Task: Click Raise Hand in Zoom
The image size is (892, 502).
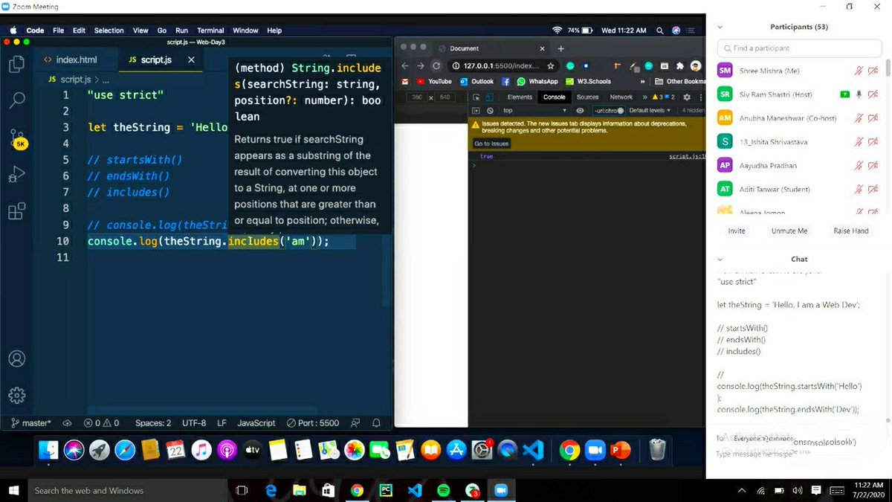Action: tap(850, 231)
